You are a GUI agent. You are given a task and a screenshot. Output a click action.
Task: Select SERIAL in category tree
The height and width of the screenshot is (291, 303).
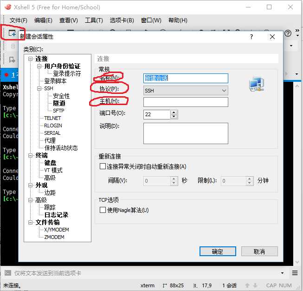(52, 133)
